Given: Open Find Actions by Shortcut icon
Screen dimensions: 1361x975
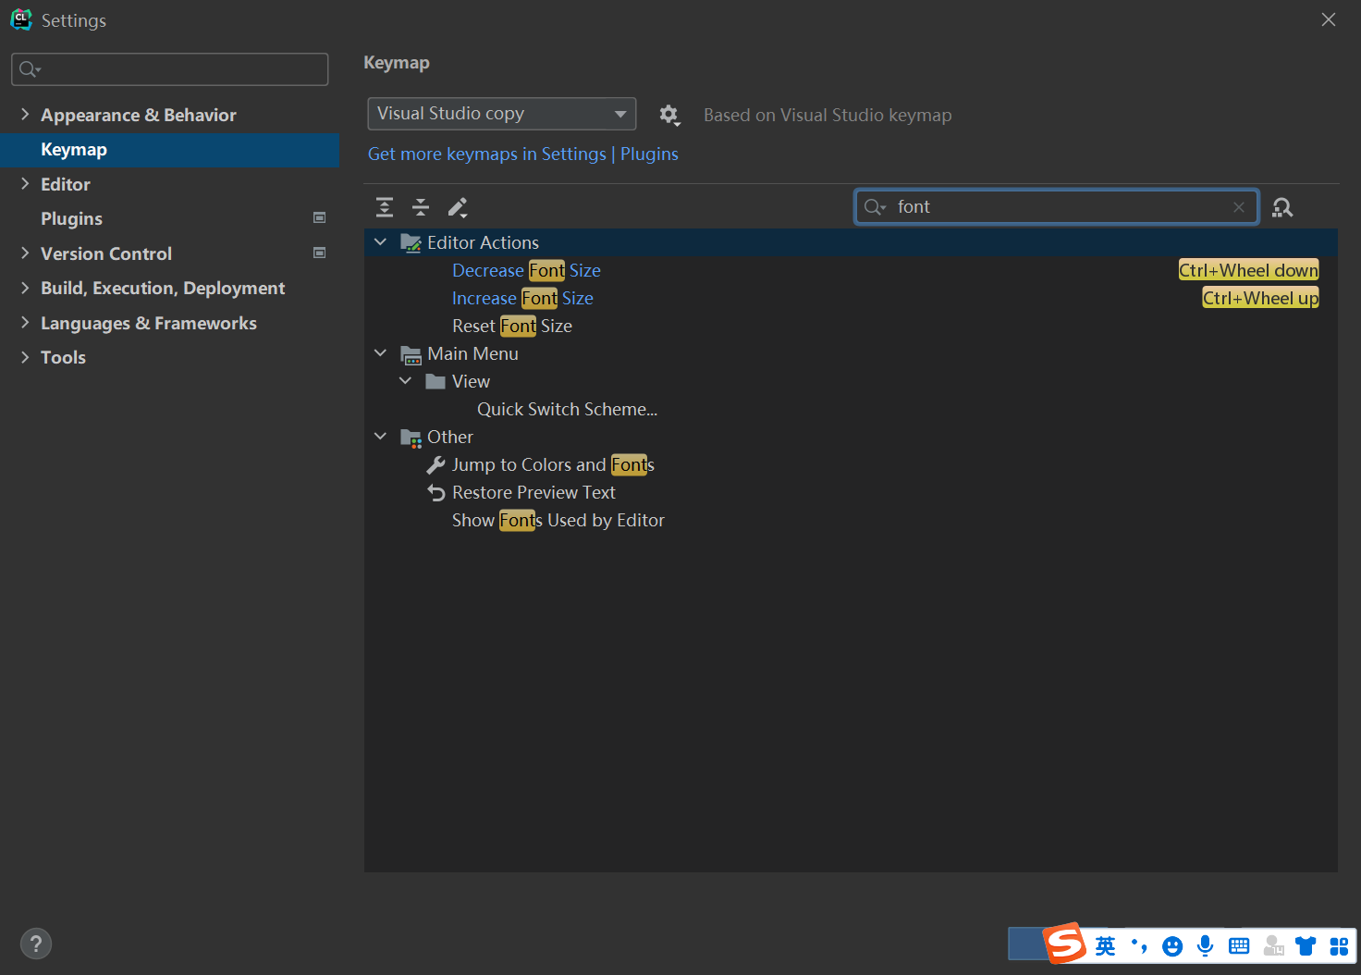Looking at the screenshot, I should click(1282, 207).
